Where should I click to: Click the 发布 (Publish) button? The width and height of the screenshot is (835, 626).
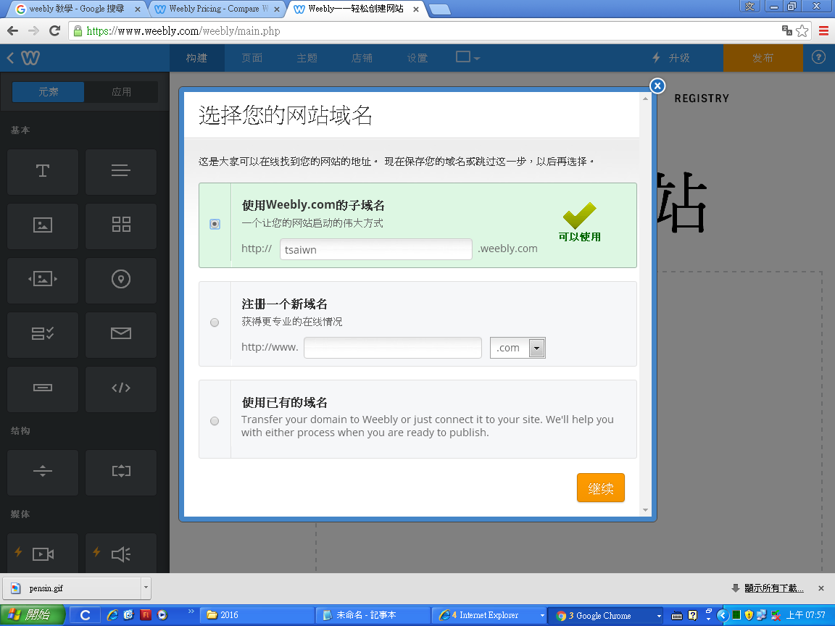coord(763,58)
